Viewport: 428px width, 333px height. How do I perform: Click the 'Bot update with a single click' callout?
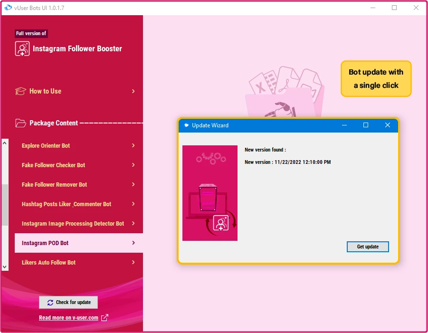[376, 78]
